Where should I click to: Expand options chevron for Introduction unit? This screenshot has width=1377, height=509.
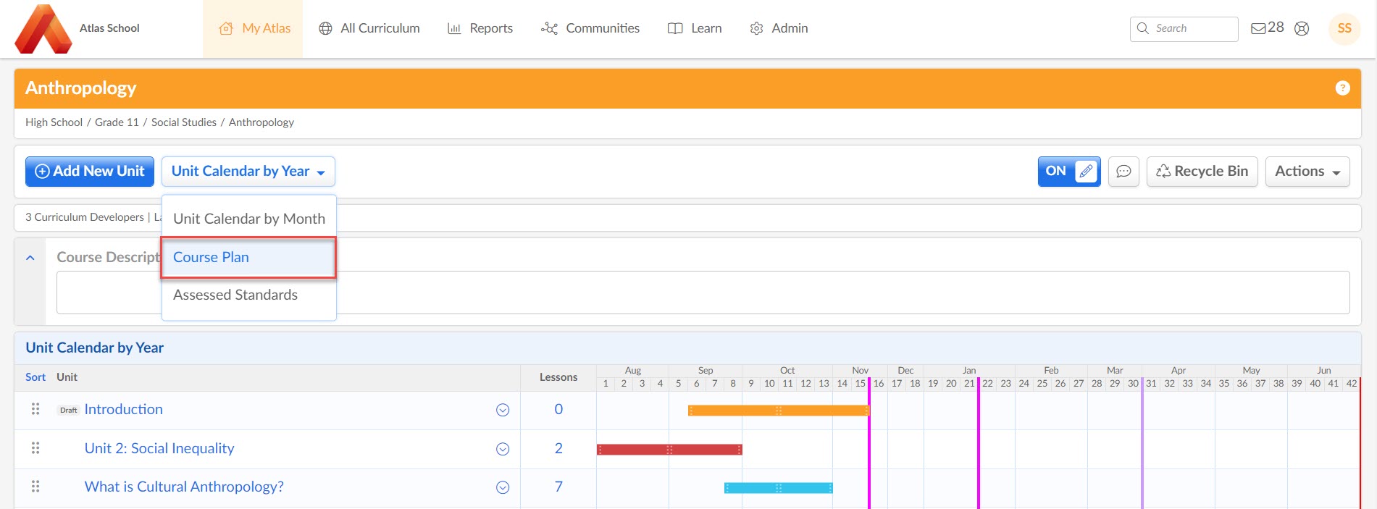(503, 410)
